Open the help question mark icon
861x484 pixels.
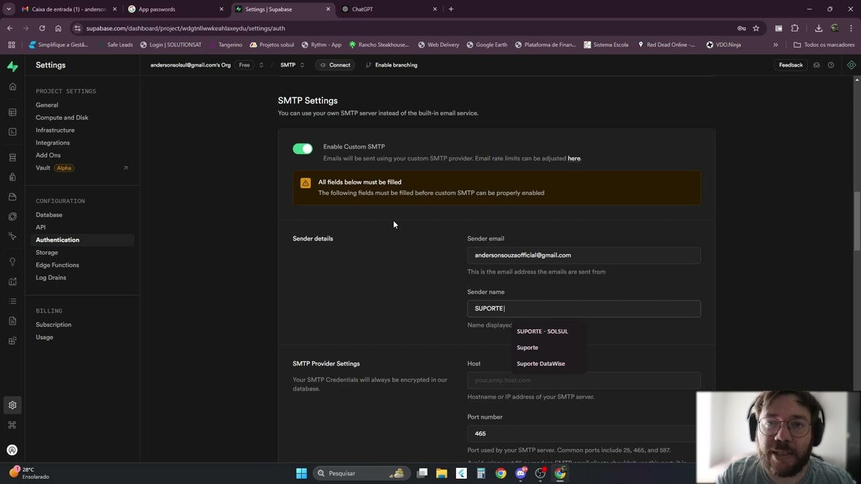coord(831,65)
